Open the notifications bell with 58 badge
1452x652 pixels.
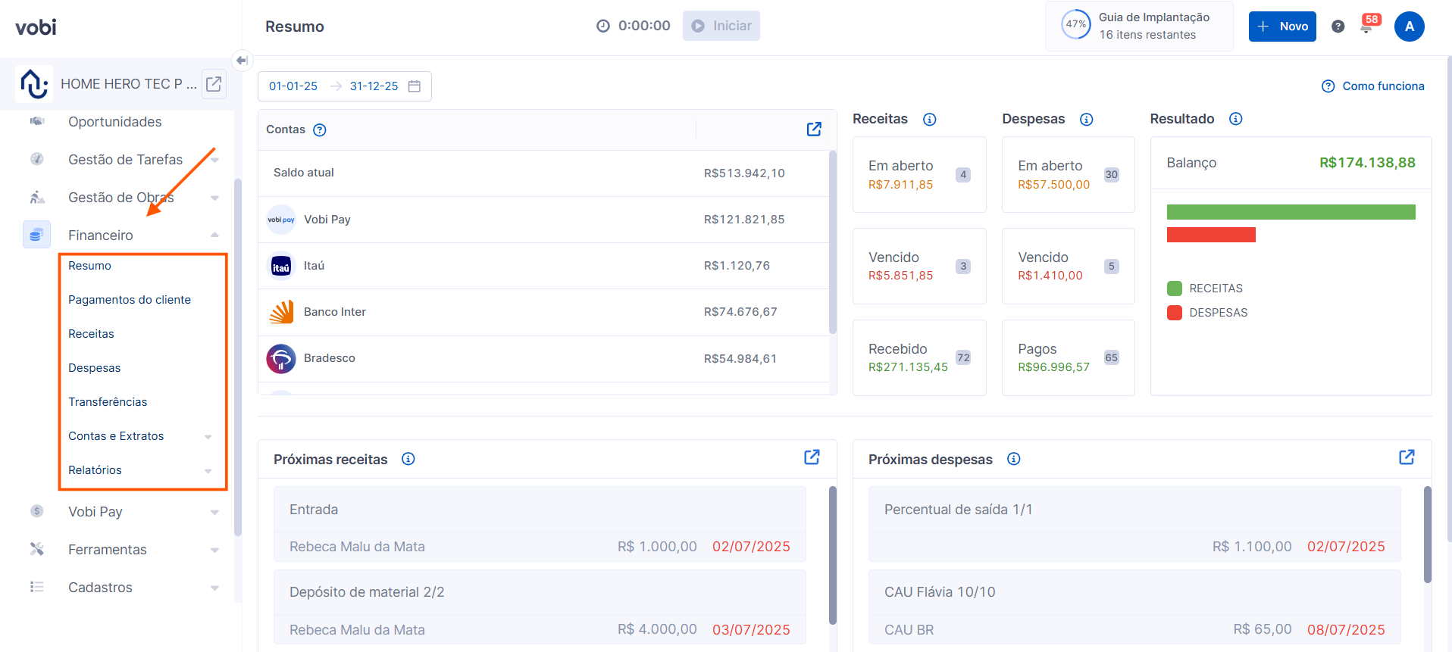pos(1368,25)
